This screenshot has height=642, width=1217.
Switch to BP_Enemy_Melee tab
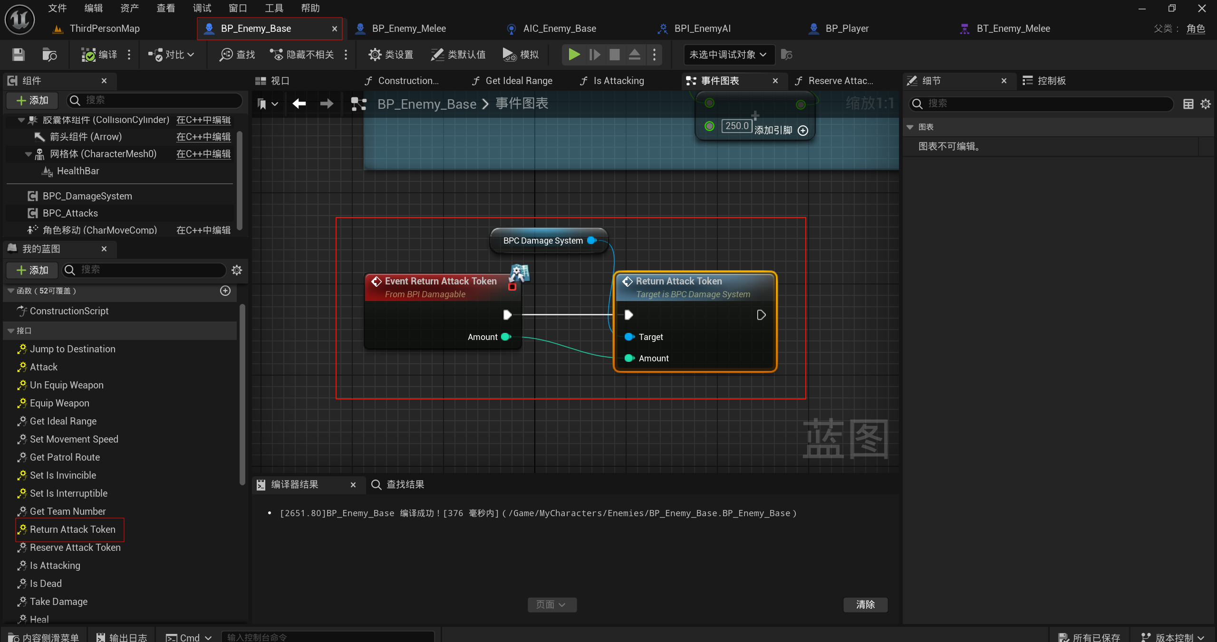(408, 28)
